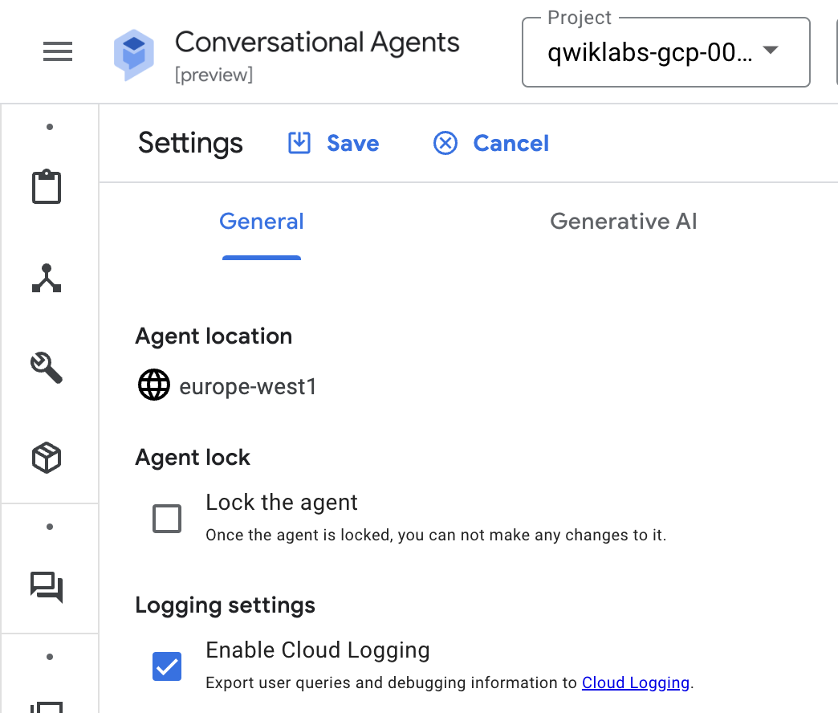Click the Enable Cloud Logging label

317,650
